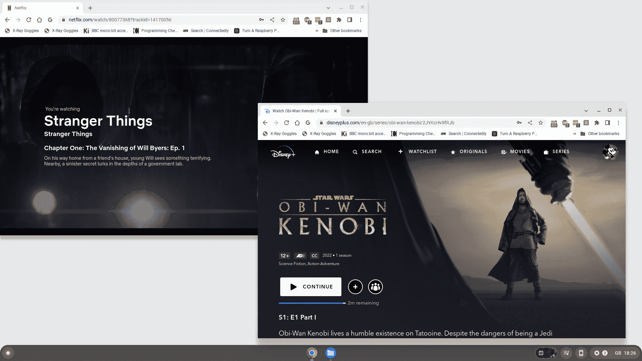Screen dimensions: 642x361
Task: Click Chrome icon on the shelf
Action: [312, 353]
